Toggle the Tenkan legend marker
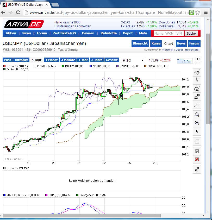212x220 pixels. (63, 66)
